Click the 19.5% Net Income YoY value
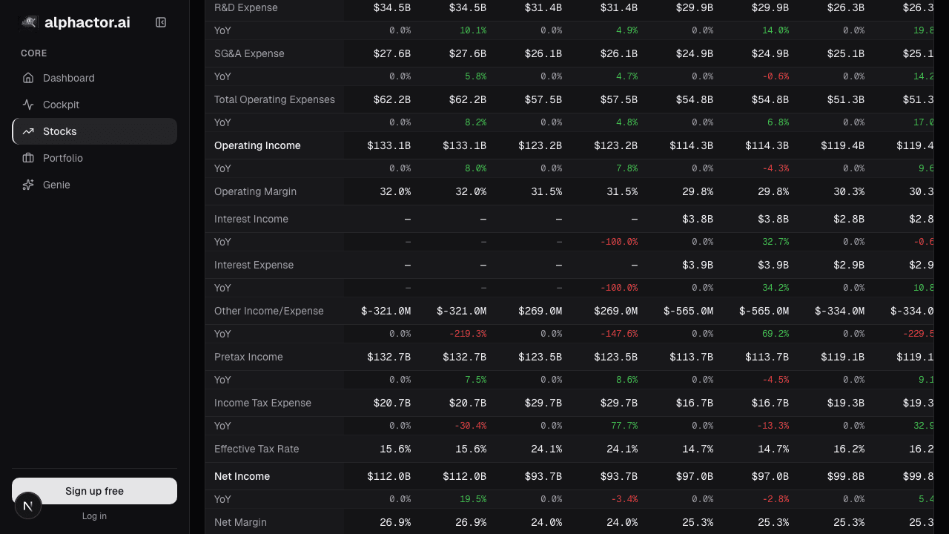This screenshot has height=534, width=949. click(x=473, y=499)
